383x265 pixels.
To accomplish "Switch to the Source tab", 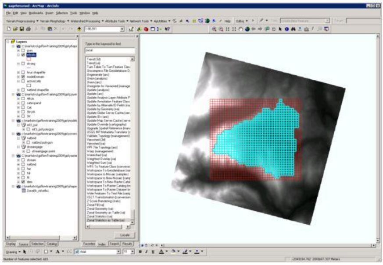I will click(x=23, y=244).
